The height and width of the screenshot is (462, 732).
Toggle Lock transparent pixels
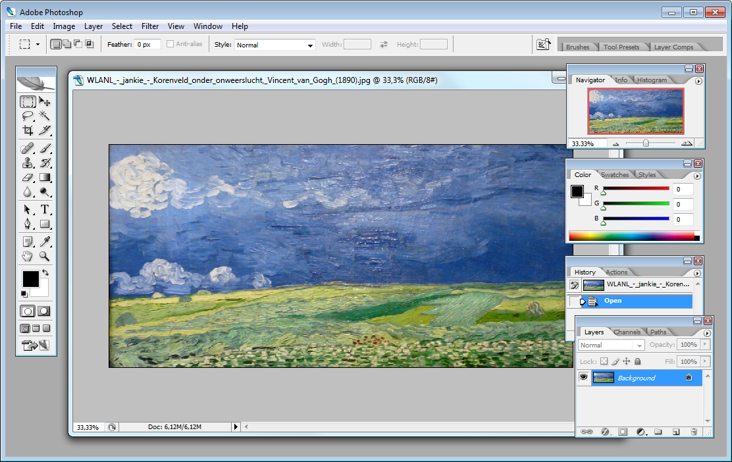[x=604, y=361]
